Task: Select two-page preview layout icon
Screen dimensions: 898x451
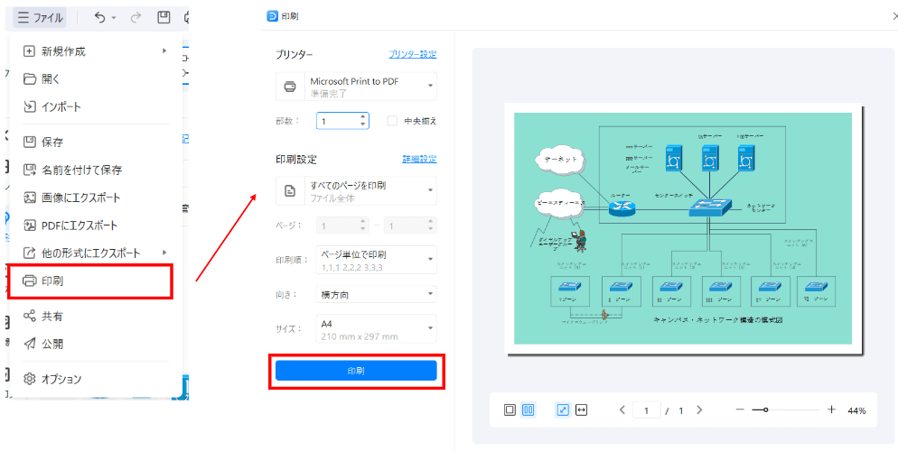Action: coord(529,410)
